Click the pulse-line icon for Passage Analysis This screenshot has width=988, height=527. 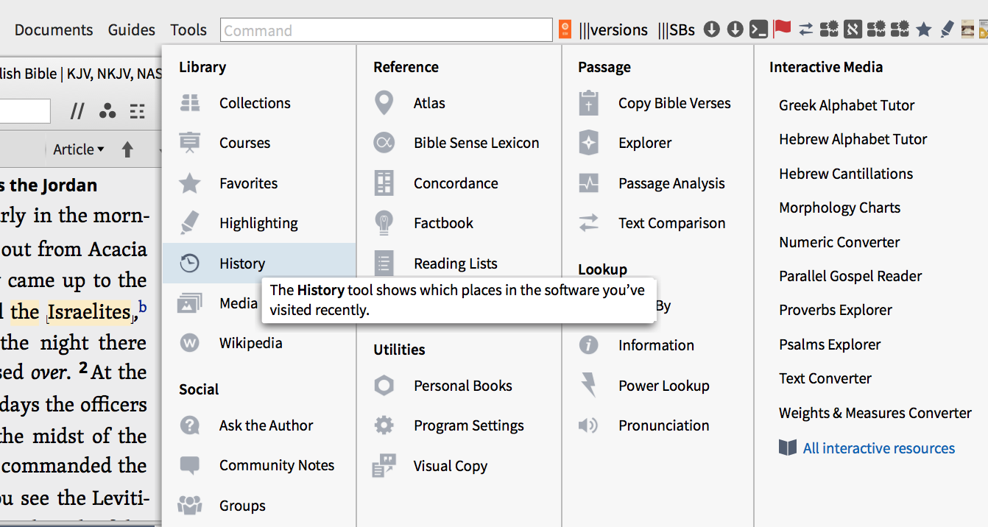pos(588,183)
